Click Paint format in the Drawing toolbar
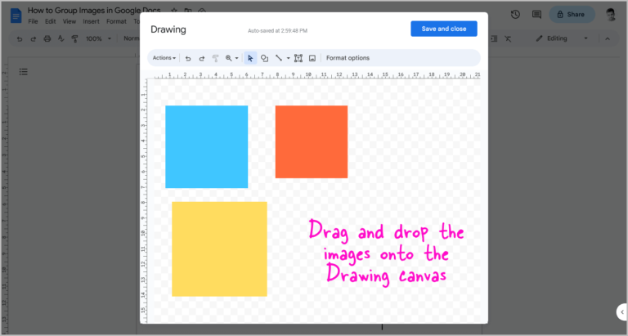628x336 pixels. click(216, 59)
